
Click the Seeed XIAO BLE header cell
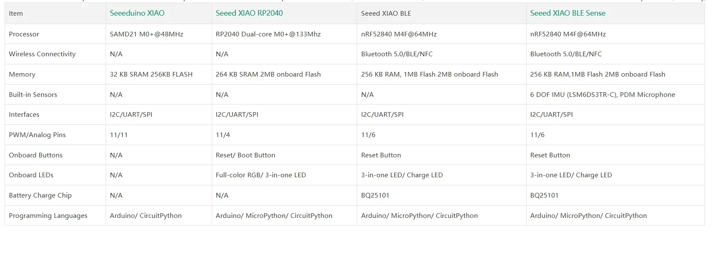click(x=386, y=14)
